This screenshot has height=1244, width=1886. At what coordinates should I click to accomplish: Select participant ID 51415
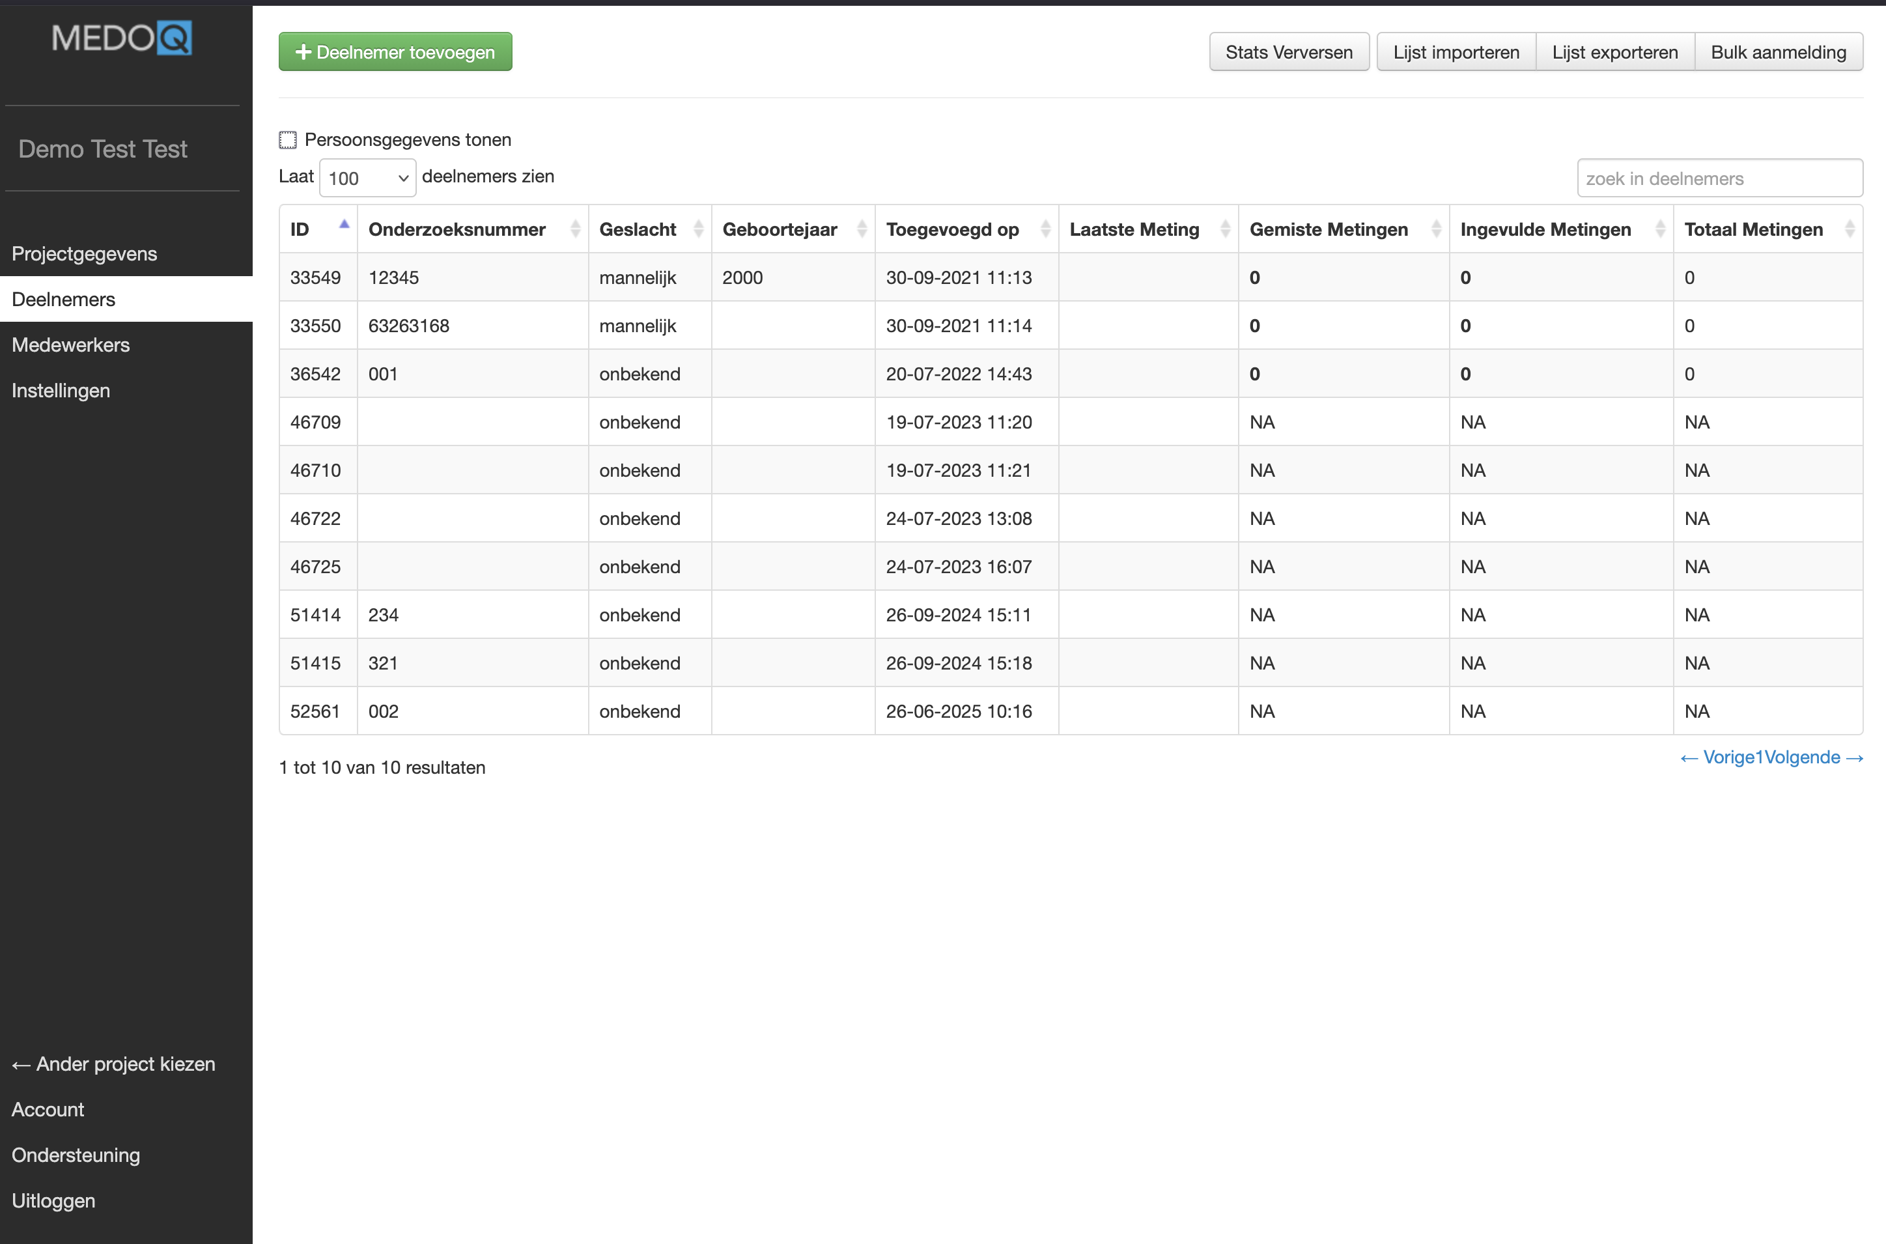pyautogui.click(x=316, y=663)
